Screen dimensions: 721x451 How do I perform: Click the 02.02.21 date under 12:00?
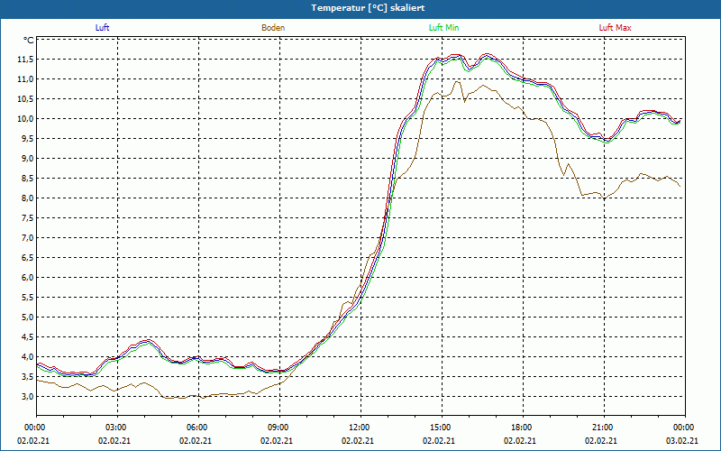coord(358,440)
